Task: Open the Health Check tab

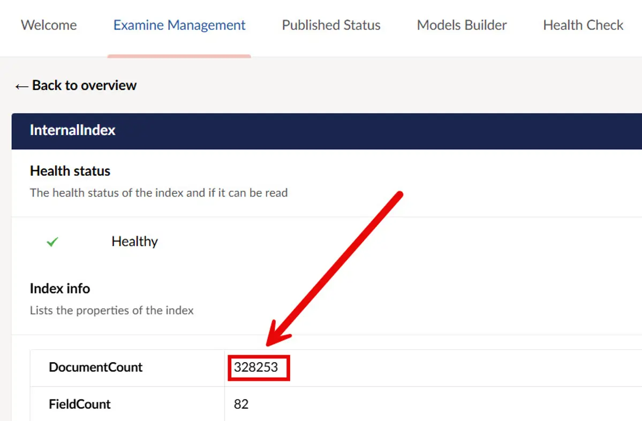Action: (x=583, y=25)
